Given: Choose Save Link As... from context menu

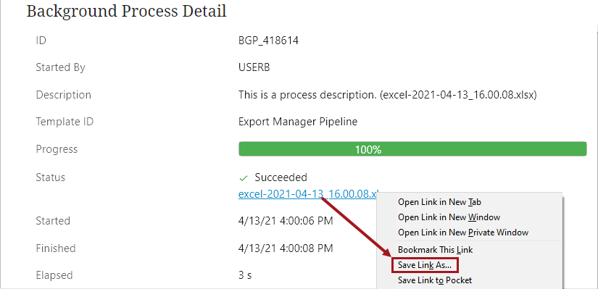Looking at the screenshot, I should [425, 265].
